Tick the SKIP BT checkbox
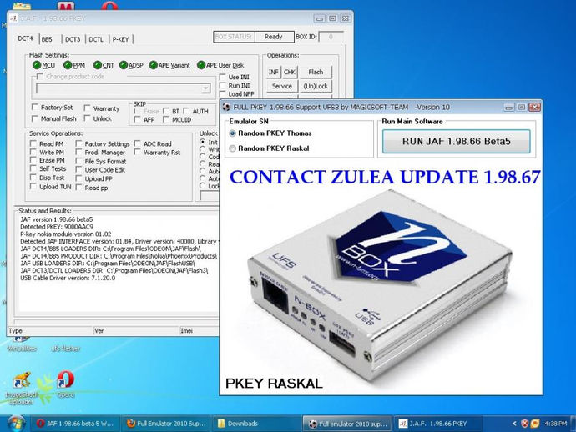This screenshot has width=576, height=432. [166, 111]
